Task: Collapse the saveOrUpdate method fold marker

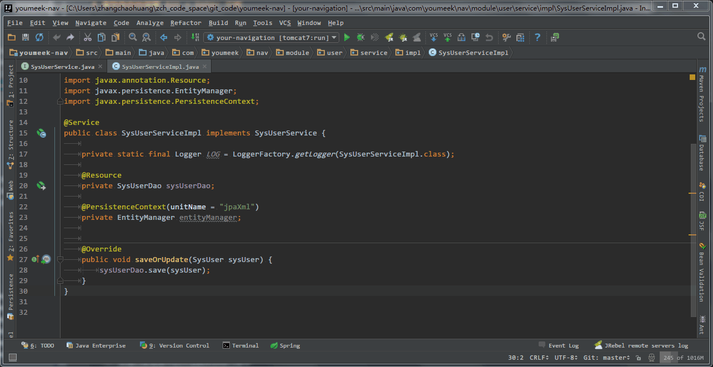Action: click(x=61, y=259)
